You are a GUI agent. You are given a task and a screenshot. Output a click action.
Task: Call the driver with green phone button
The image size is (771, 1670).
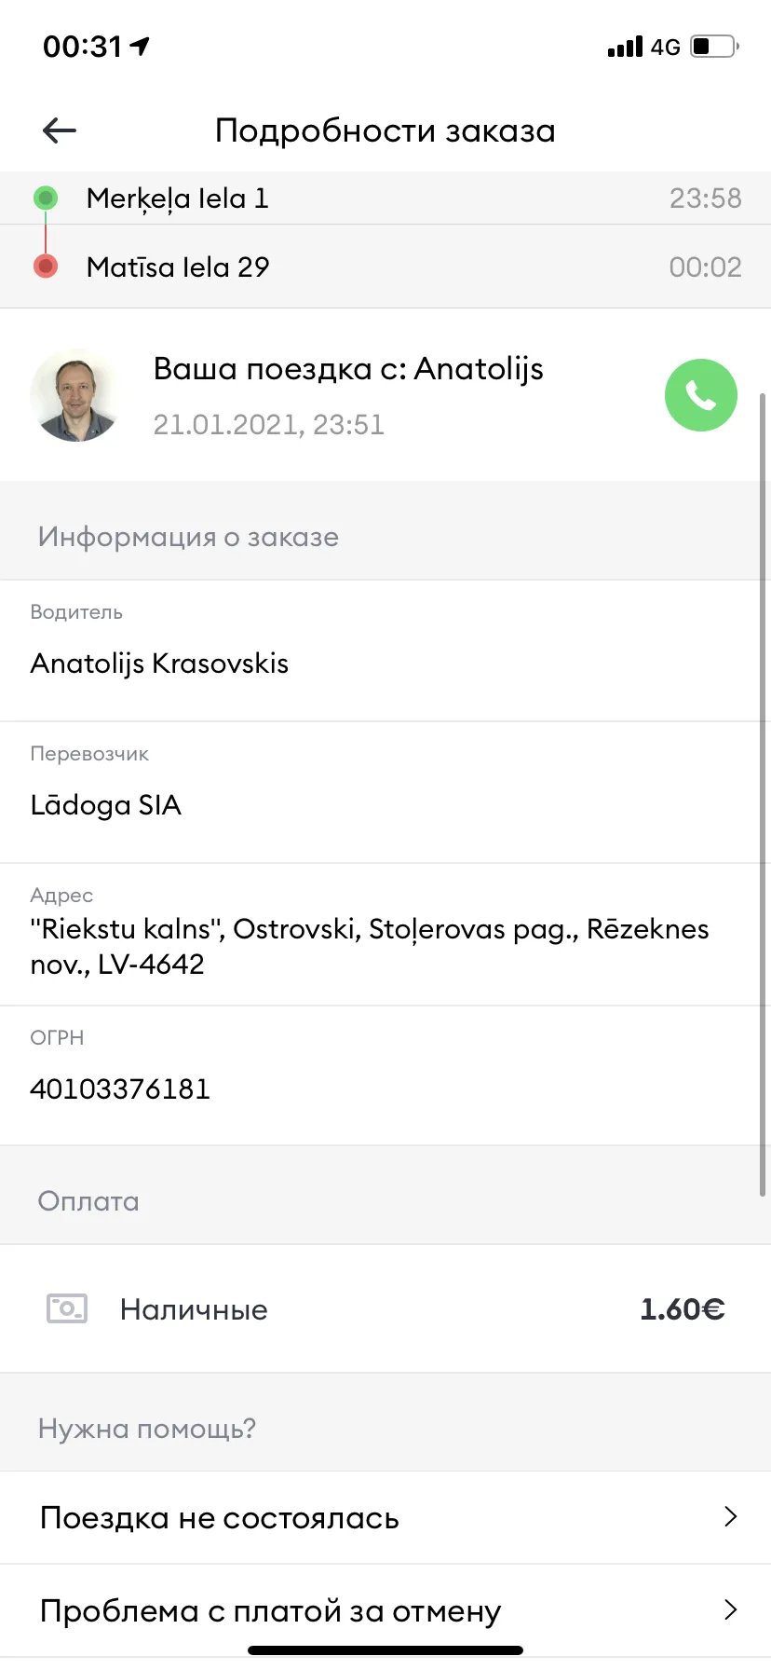tap(701, 395)
